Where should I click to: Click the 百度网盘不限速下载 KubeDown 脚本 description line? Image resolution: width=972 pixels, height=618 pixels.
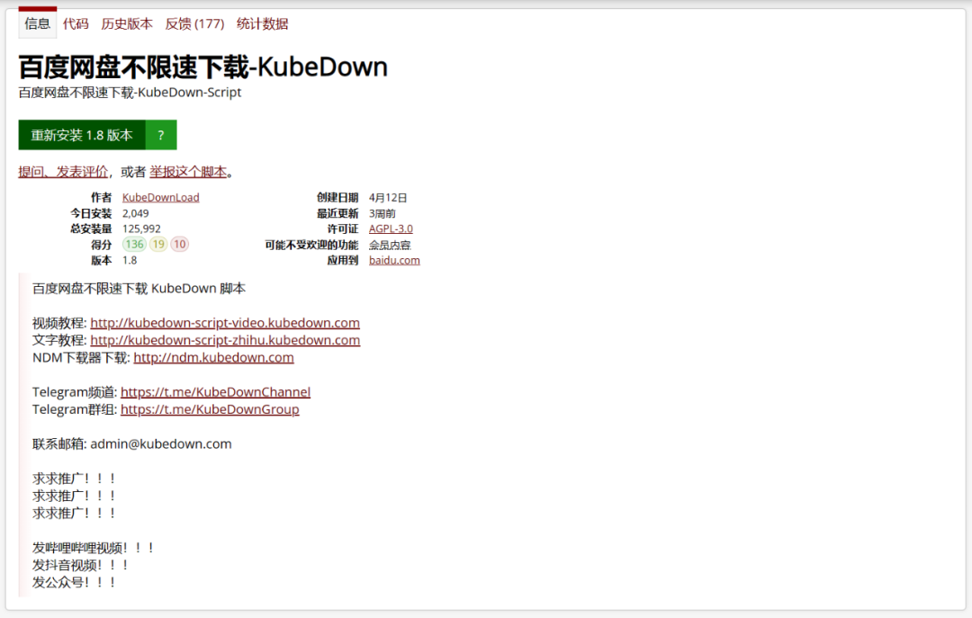139,288
